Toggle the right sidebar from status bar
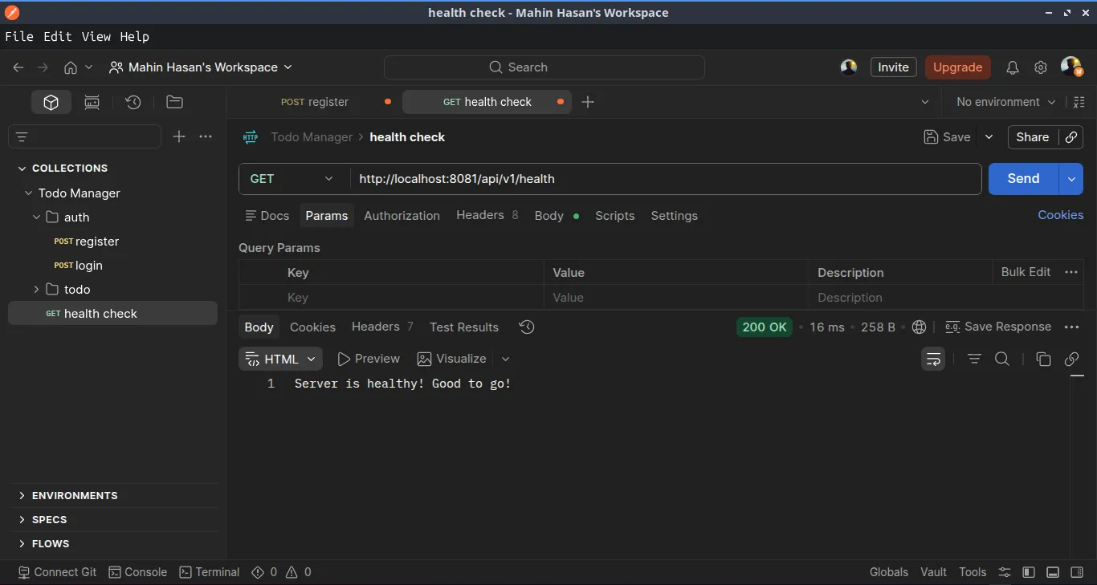This screenshot has width=1097, height=585. coord(1078,572)
